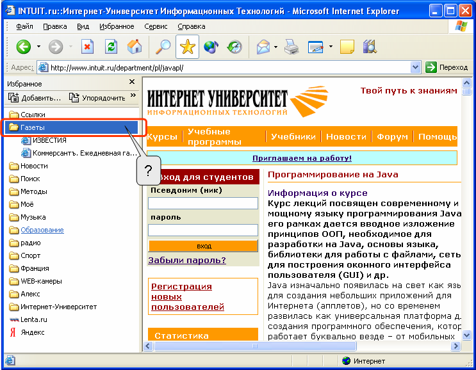The width and height of the screenshot is (476, 370).
Task: Click Добавить… to add a favorite
Action: pyautogui.click(x=35, y=98)
